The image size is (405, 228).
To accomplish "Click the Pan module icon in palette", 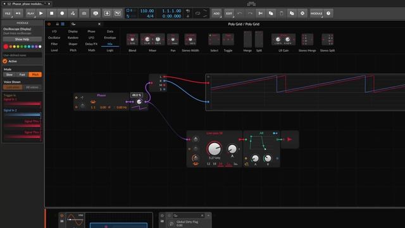I will (x=173, y=39).
